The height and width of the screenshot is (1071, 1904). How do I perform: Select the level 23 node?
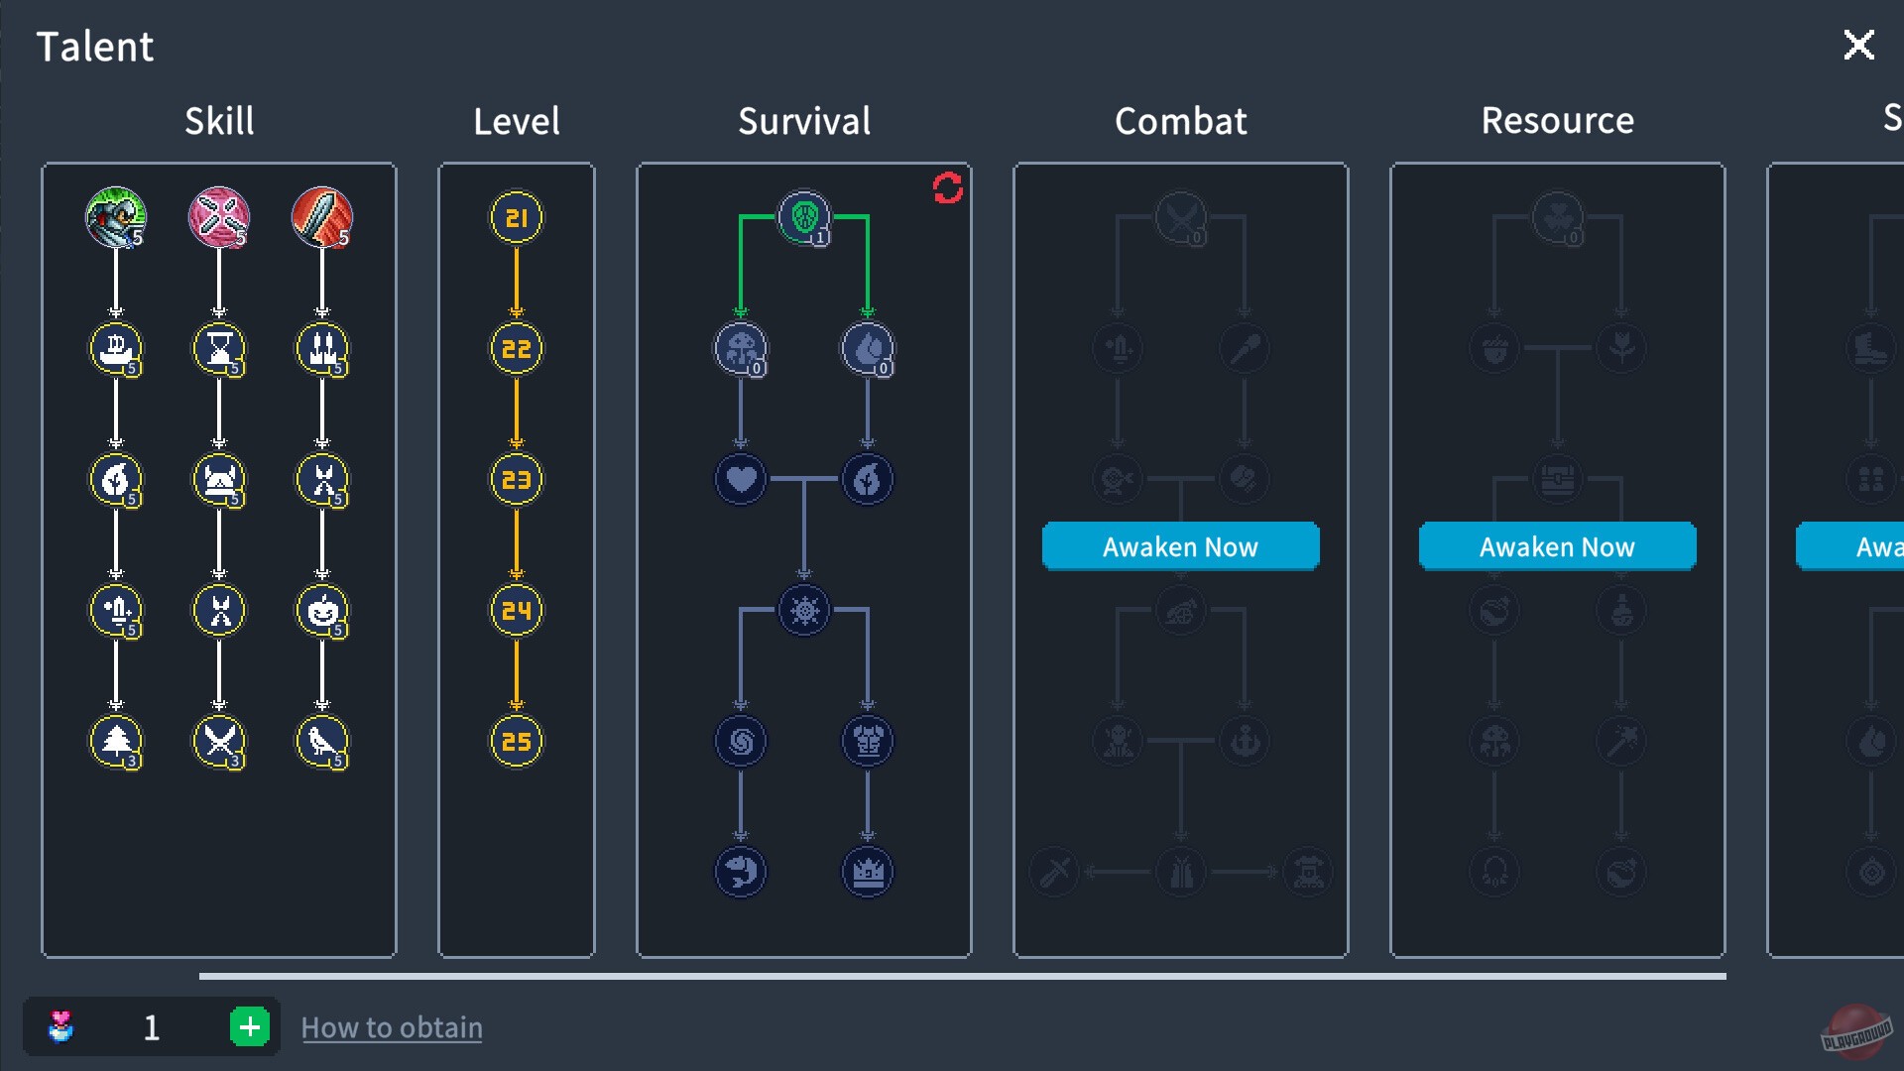[x=517, y=480]
